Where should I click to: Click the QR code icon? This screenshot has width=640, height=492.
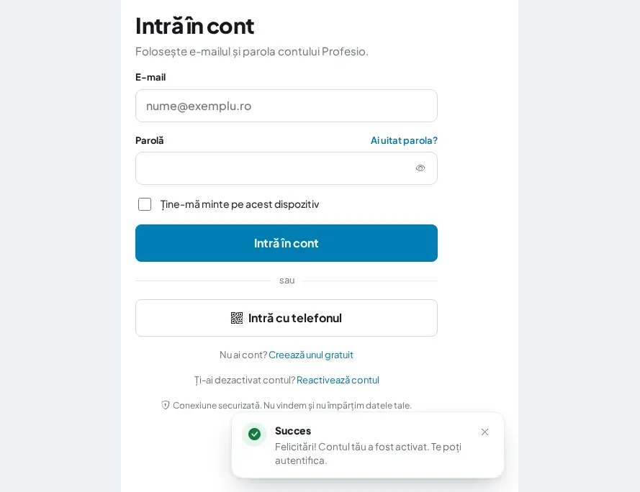coord(237,318)
